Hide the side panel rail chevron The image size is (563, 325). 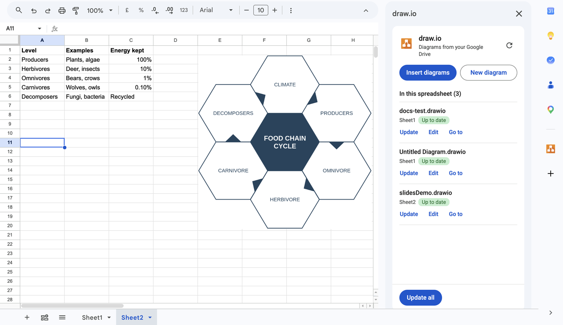[551, 313]
